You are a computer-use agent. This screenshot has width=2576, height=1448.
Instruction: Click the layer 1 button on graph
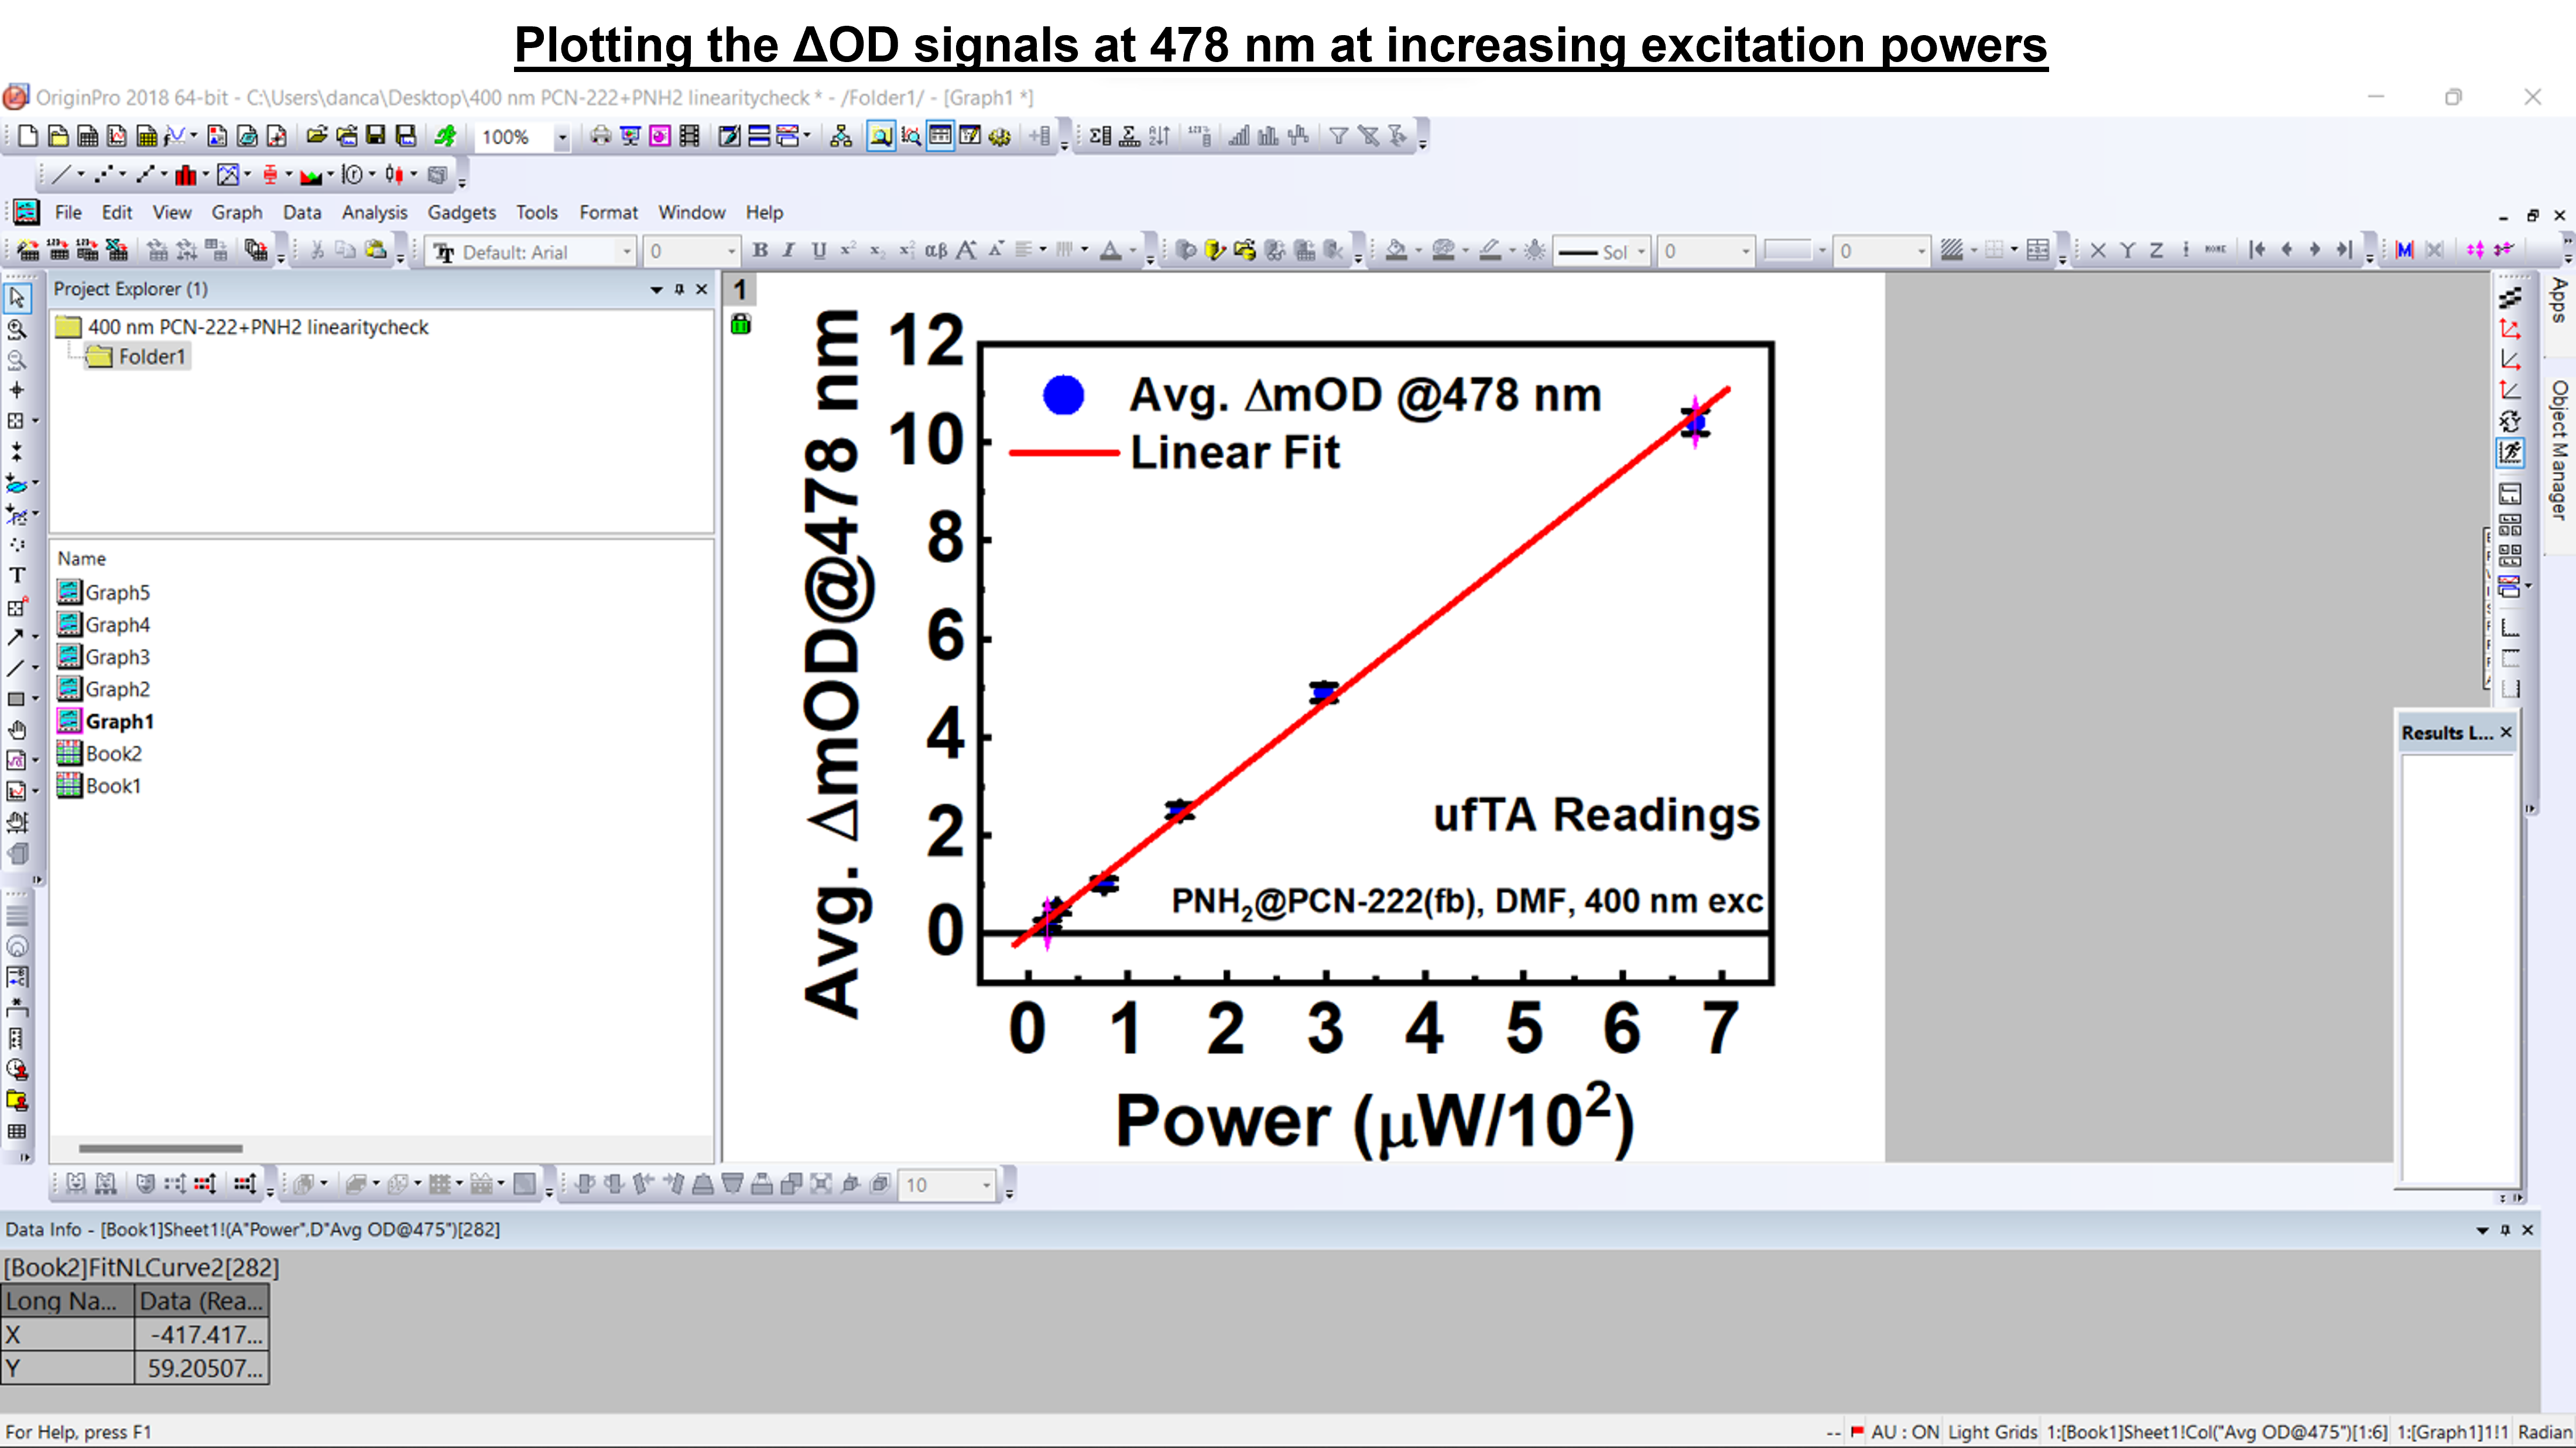click(740, 290)
